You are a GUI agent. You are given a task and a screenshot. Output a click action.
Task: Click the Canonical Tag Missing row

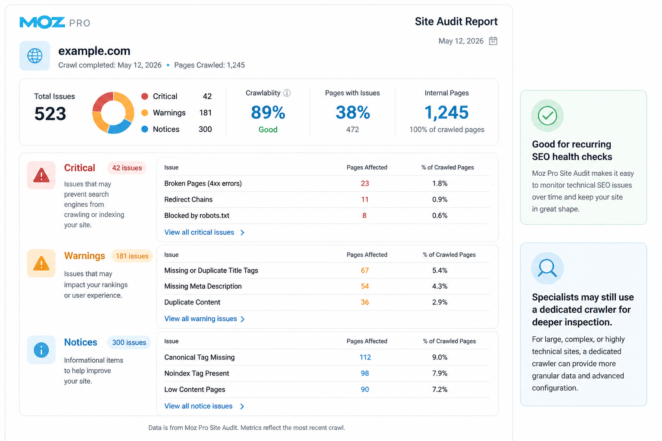pyautogui.click(x=327, y=357)
